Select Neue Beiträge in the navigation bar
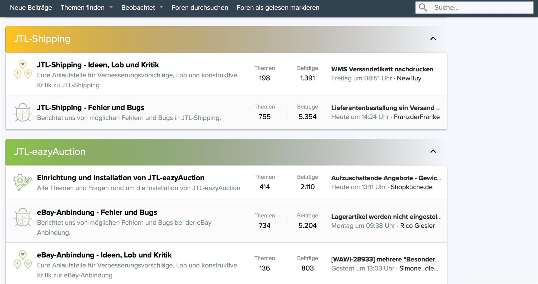 tap(31, 7)
